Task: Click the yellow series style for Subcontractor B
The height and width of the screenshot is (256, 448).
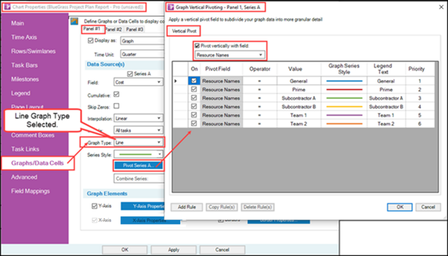Action: [344, 107]
